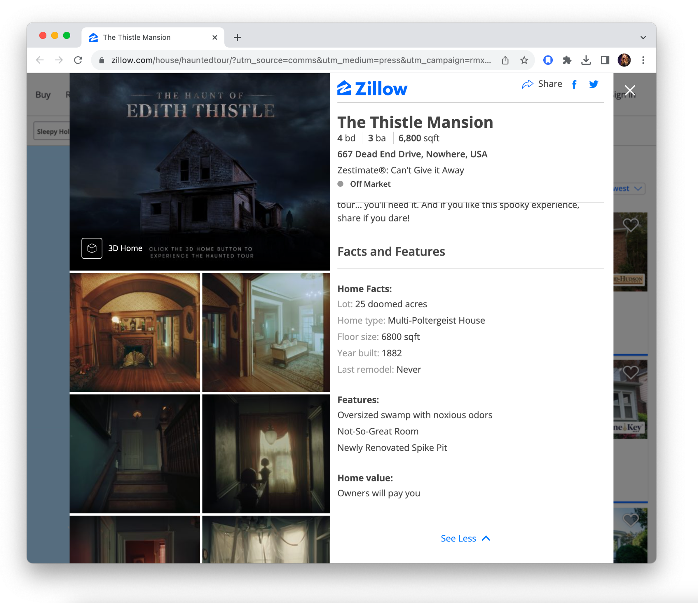The height and width of the screenshot is (603, 698).
Task: Select Newly Renovated Spike Pit feature
Action: pos(392,448)
